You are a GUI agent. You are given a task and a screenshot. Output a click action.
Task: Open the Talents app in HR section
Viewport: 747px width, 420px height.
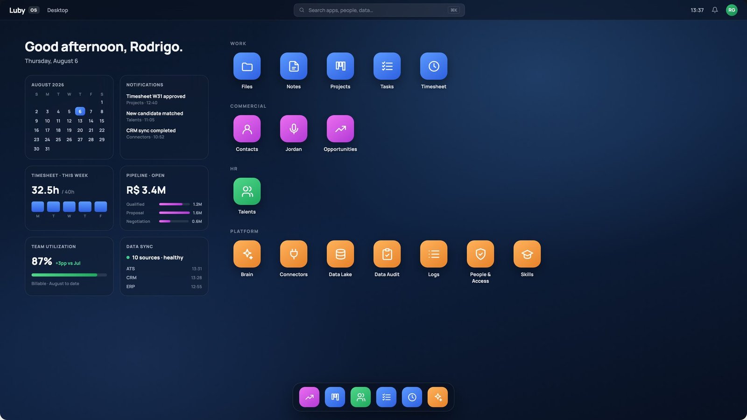247,191
